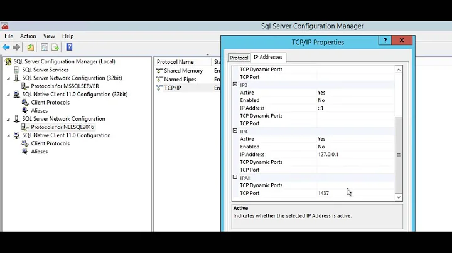Open the Action menu
The image size is (452, 253).
28,36
